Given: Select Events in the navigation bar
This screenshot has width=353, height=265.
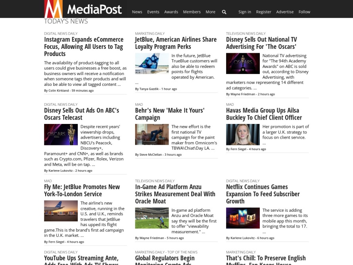Looking at the screenshot, I should click(153, 12).
